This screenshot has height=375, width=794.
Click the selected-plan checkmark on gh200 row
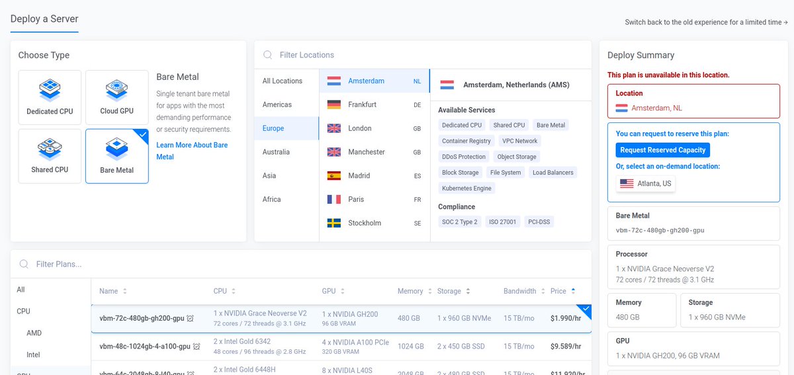click(x=585, y=310)
